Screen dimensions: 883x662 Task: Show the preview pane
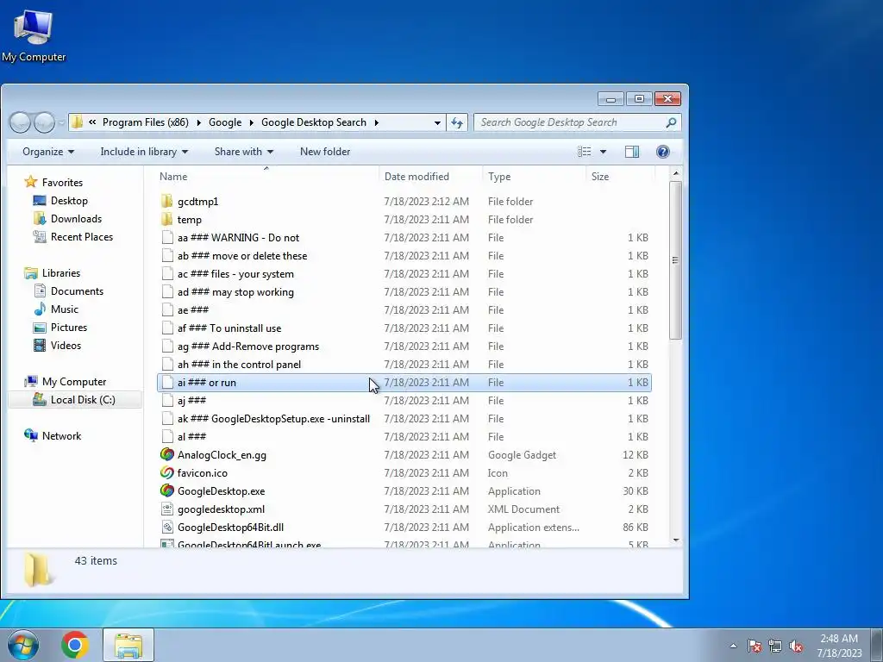[632, 152]
